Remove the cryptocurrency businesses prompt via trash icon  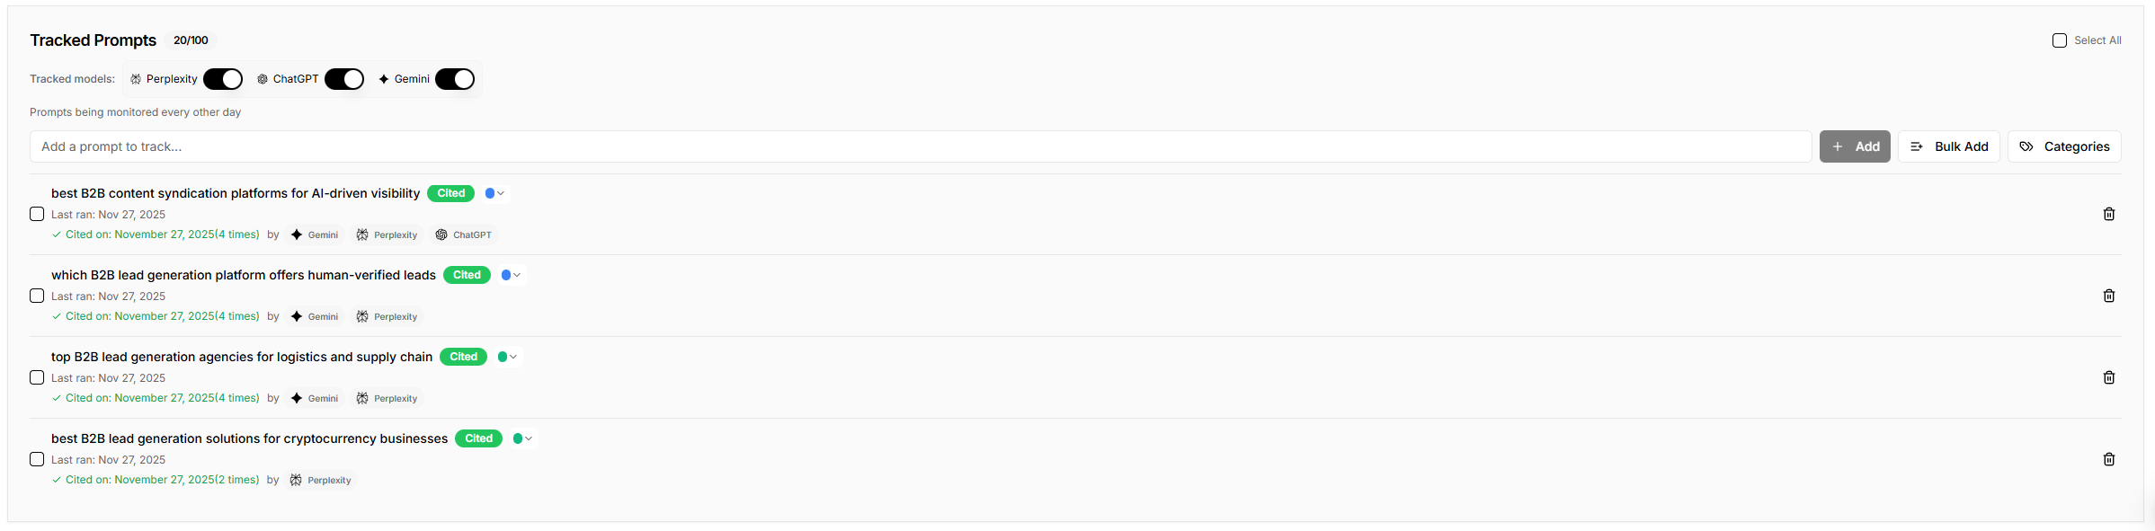(2108, 459)
